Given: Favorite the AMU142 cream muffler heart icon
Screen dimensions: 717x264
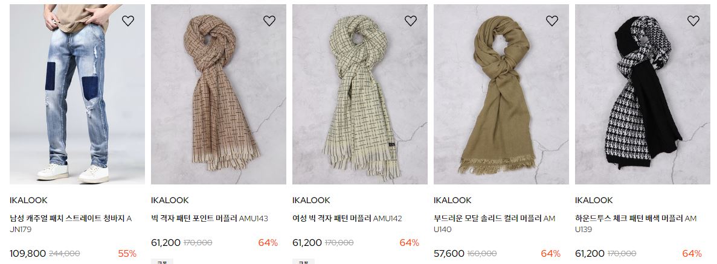Looking at the screenshot, I should [x=411, y=20].
